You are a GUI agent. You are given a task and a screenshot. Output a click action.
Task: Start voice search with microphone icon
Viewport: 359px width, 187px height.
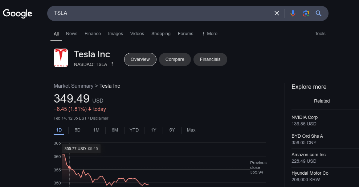(293, 13)
